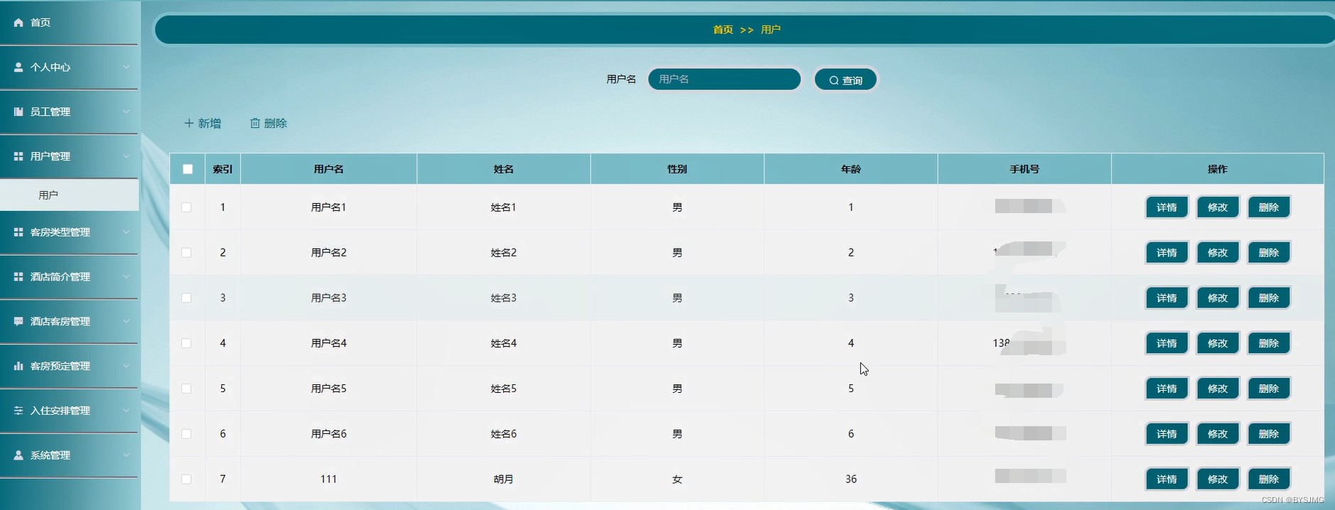Click the 员工管理 sidebar icon
1335x510 pixels.
click(18, 112)
